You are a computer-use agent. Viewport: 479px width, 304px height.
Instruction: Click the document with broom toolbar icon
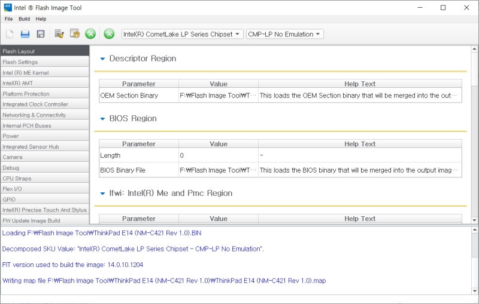59,34
